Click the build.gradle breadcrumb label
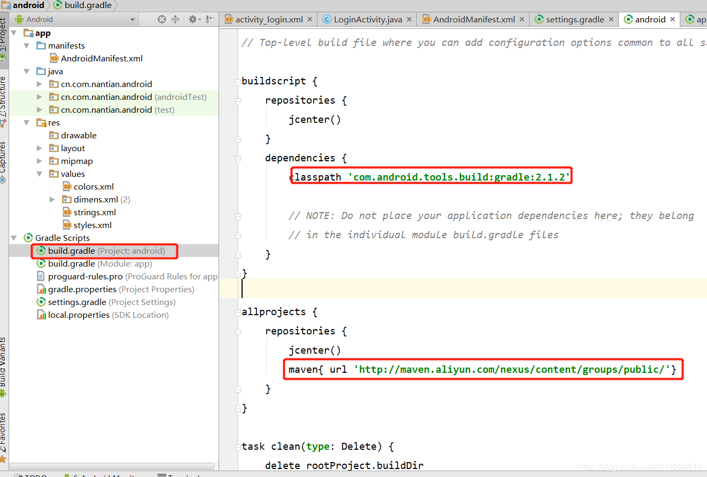707x477 pixels. [88, 5]
